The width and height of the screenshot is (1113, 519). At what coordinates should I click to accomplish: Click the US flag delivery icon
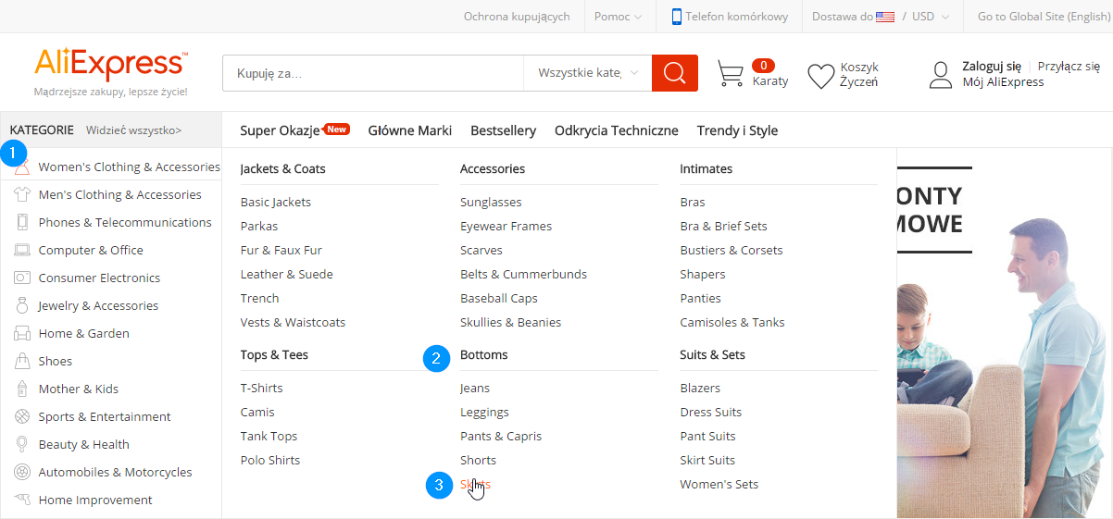click(x=885, y=17)
